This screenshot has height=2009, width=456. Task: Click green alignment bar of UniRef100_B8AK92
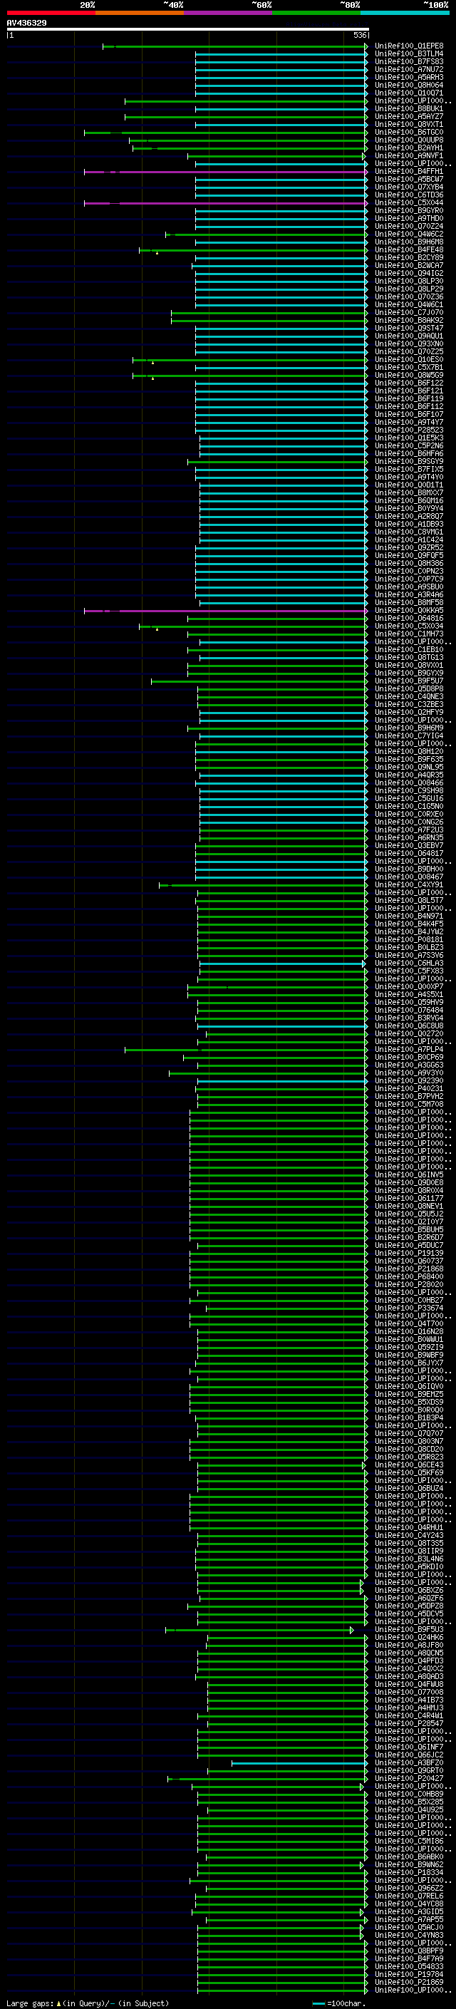click(269, 321)
